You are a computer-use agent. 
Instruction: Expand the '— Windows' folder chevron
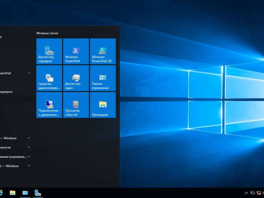29,138
